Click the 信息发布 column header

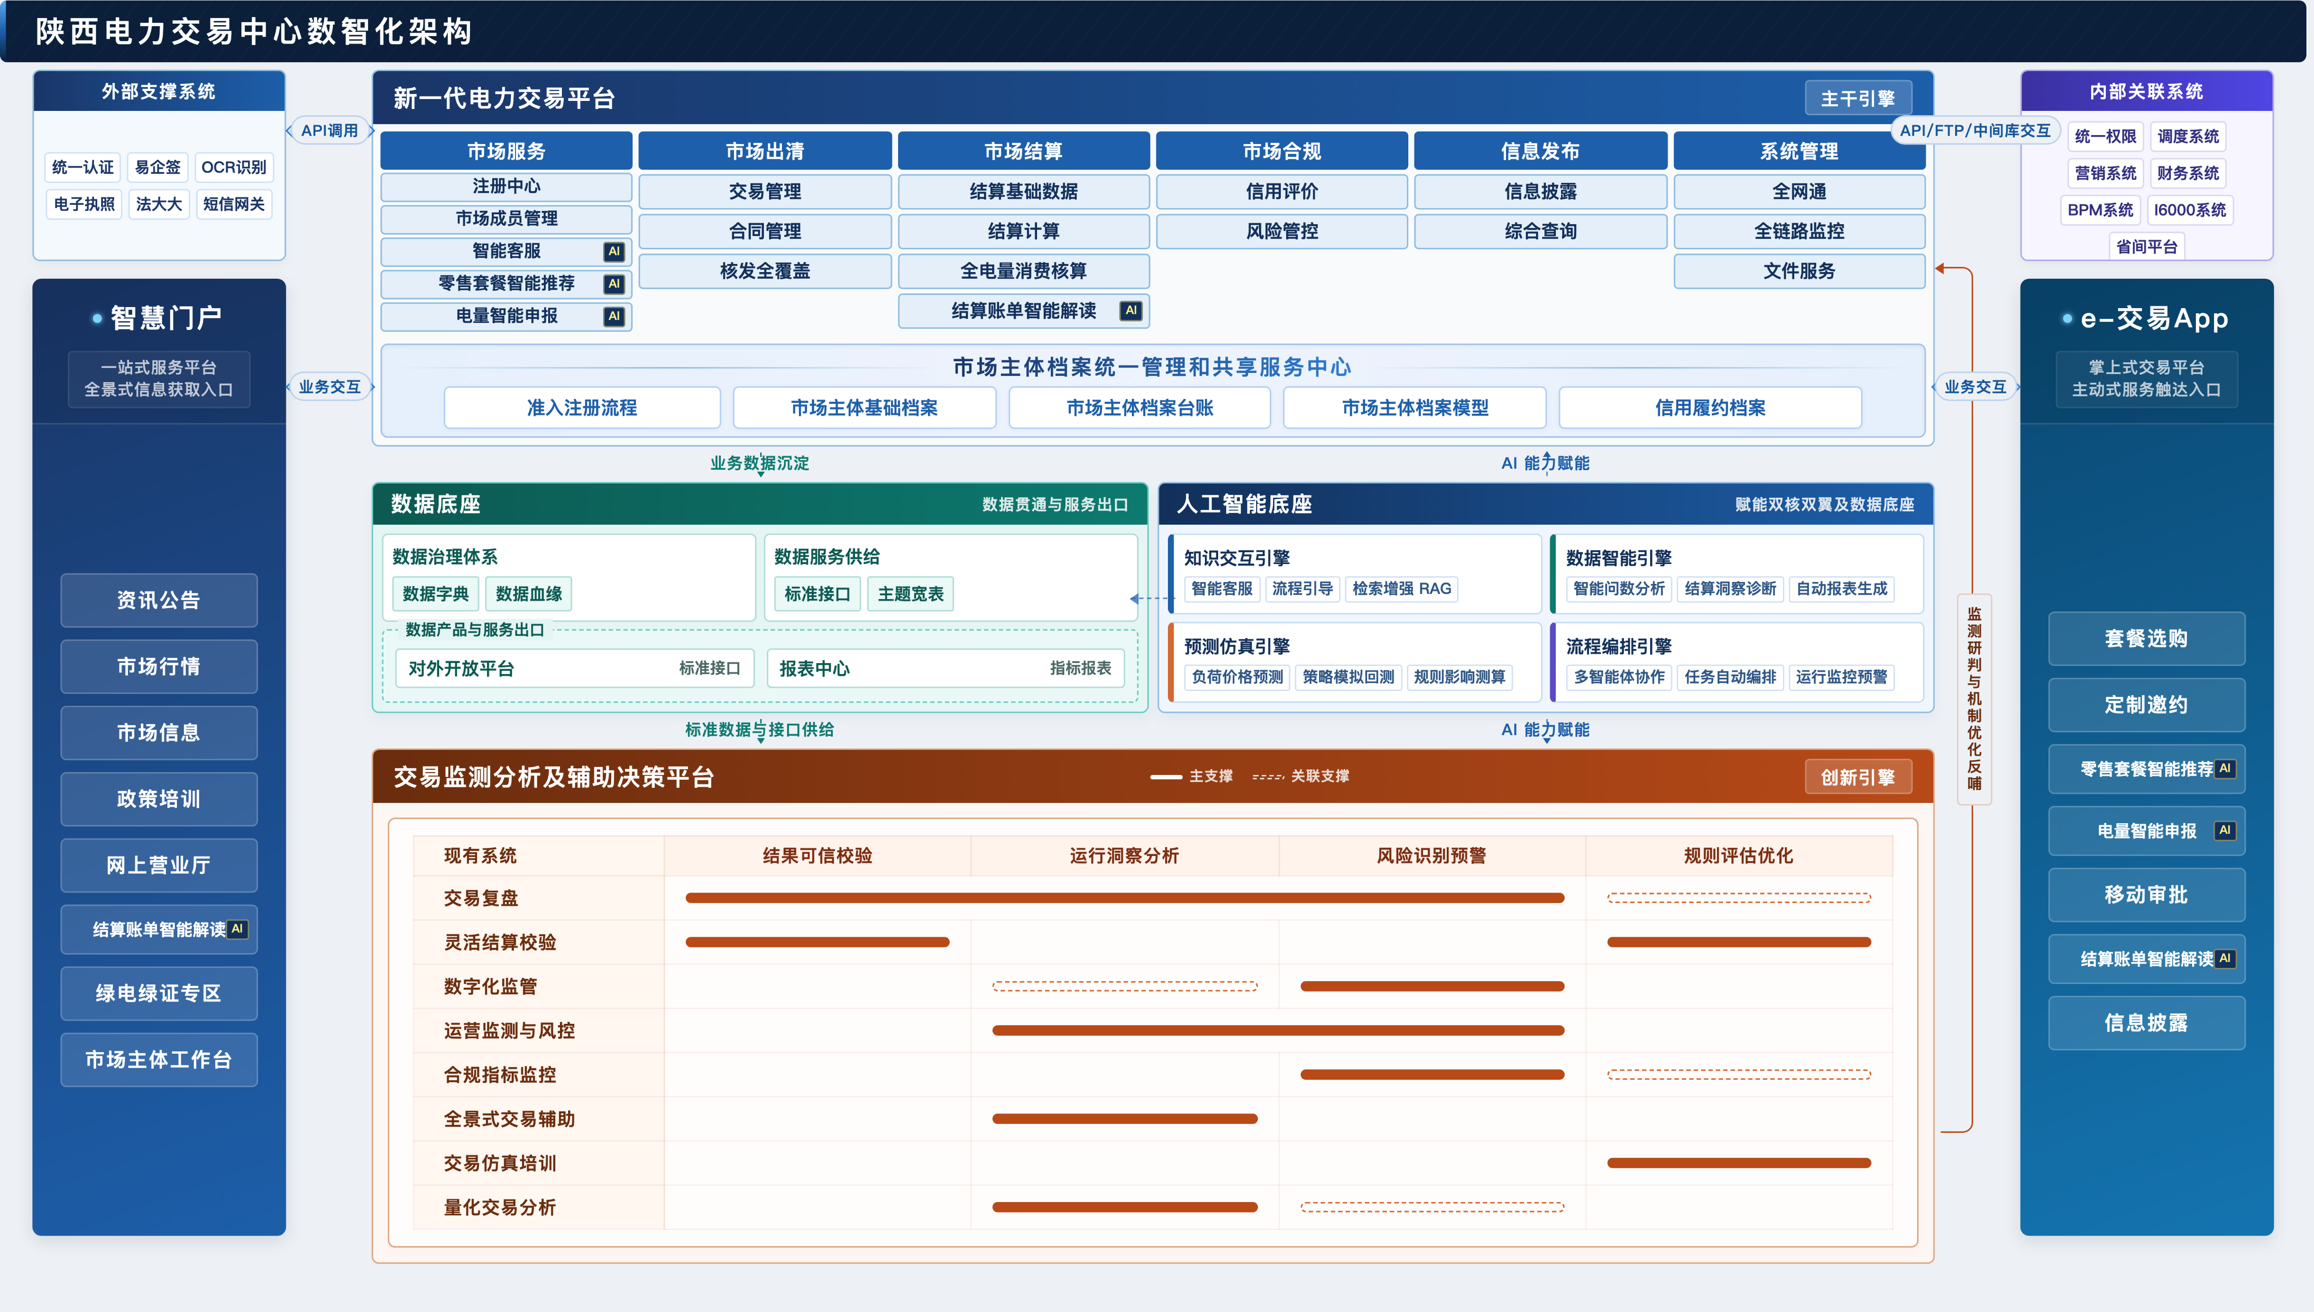point(1541,151)
